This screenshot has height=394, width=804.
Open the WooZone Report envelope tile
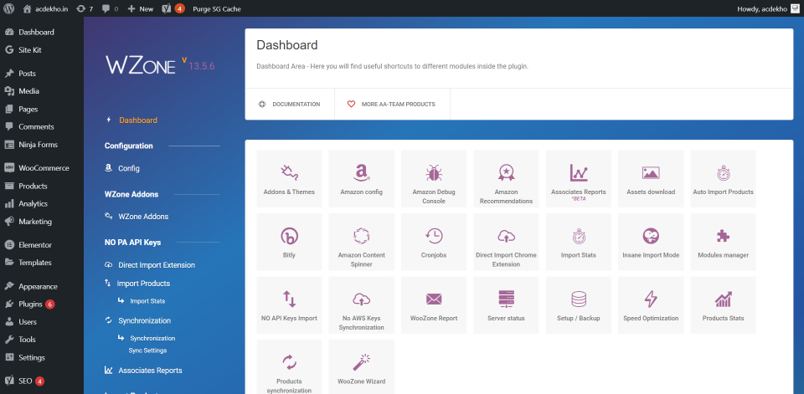434,304
